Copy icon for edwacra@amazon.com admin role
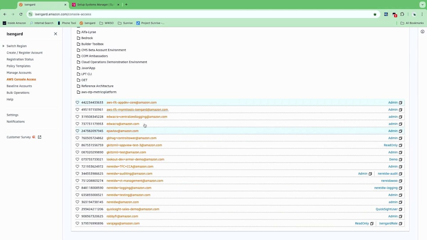427x240 pixels. point(400,124)
